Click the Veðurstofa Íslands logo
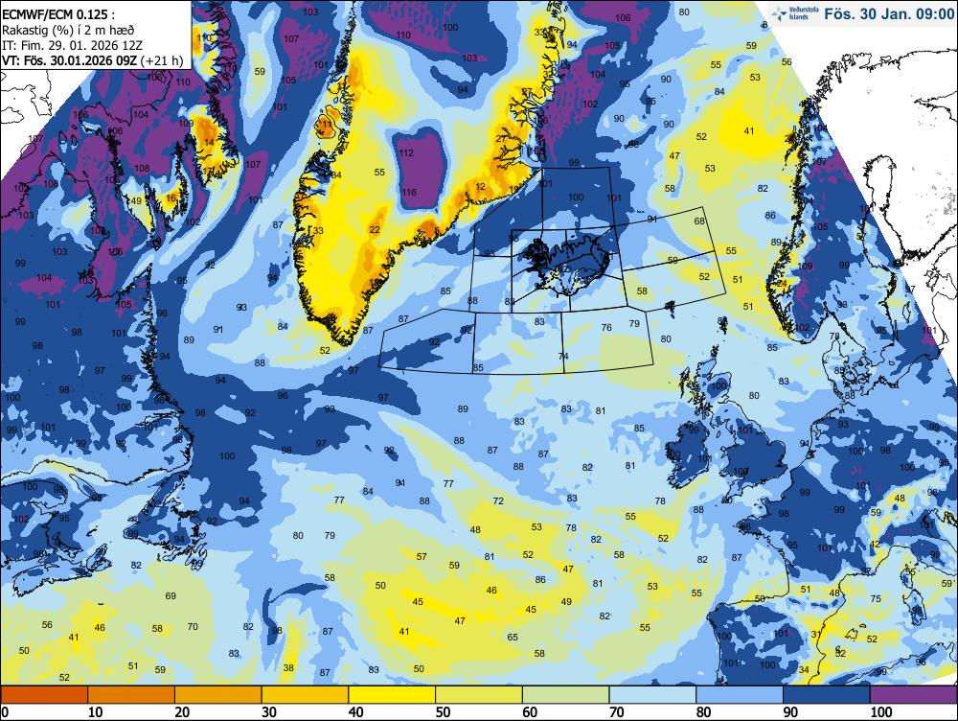This screenshot has height=721, width=958. 795,13
